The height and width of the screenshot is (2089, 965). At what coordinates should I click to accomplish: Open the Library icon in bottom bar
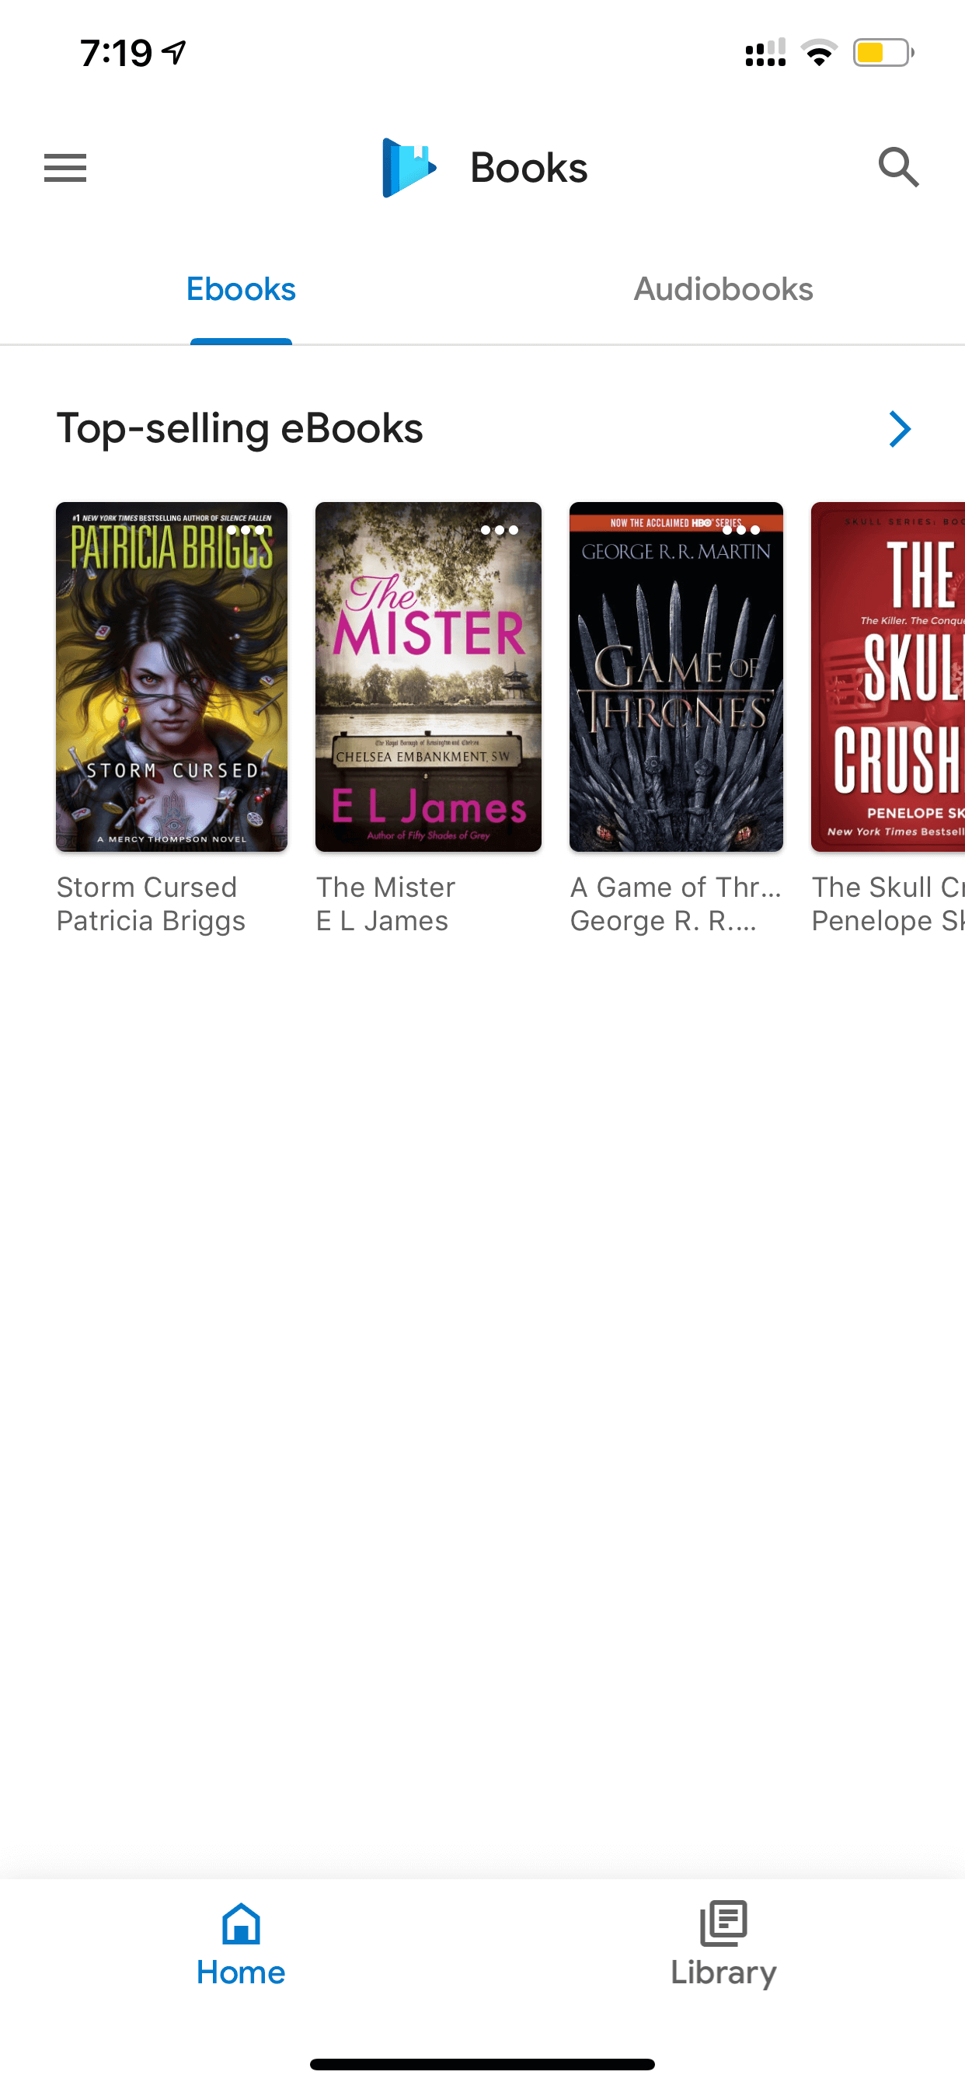point(723,1923)
